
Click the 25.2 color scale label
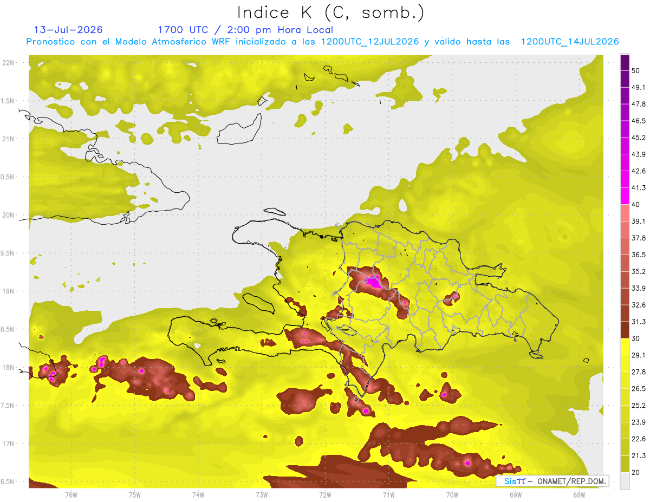click(639, 405)
